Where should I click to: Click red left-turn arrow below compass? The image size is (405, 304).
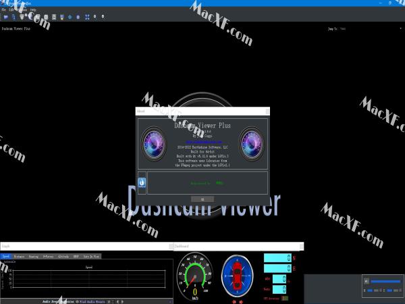point(234,302)
